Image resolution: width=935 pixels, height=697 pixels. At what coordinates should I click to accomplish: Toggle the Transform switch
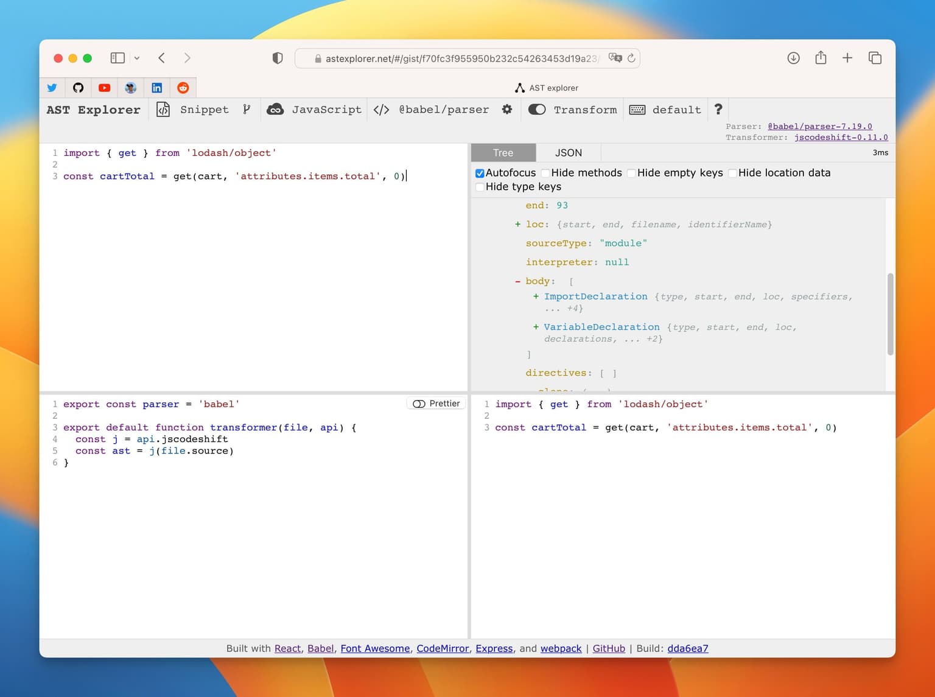[537, 110]
